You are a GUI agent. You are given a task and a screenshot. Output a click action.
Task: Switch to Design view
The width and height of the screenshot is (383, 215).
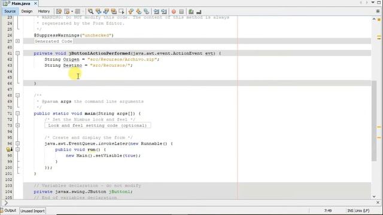click(27, 11)
